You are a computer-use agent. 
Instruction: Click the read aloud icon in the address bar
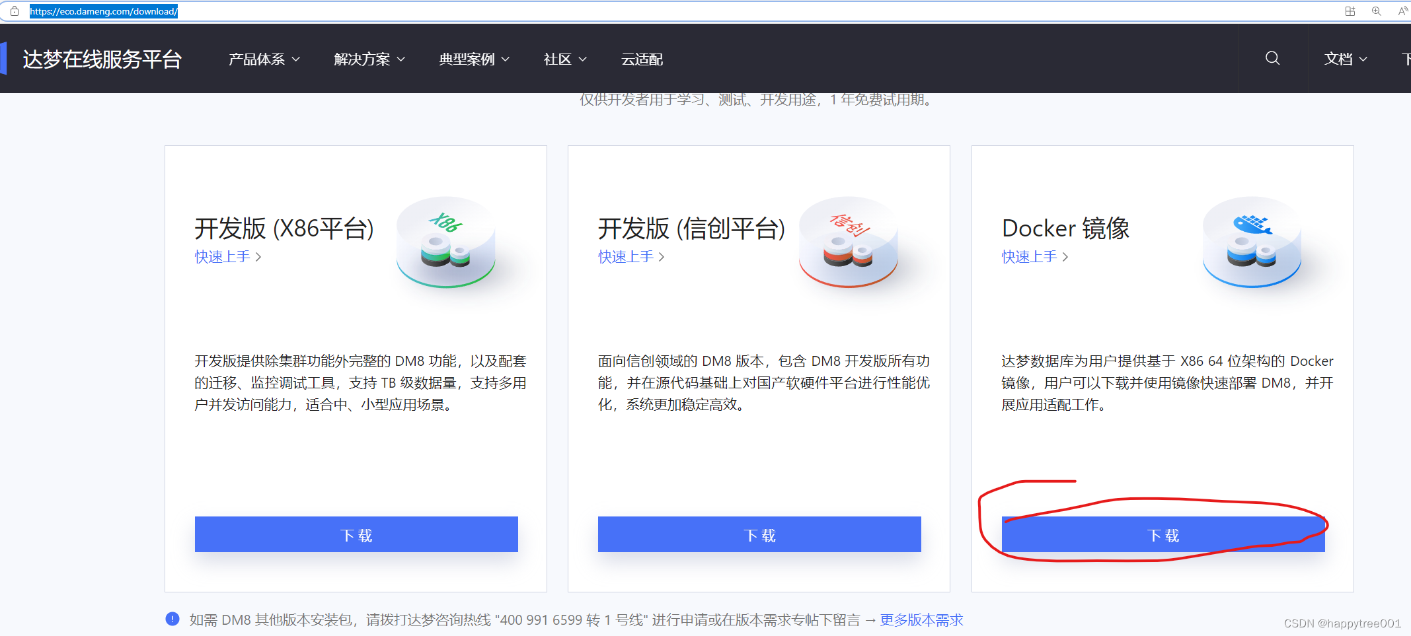(x=1403, y=11)
